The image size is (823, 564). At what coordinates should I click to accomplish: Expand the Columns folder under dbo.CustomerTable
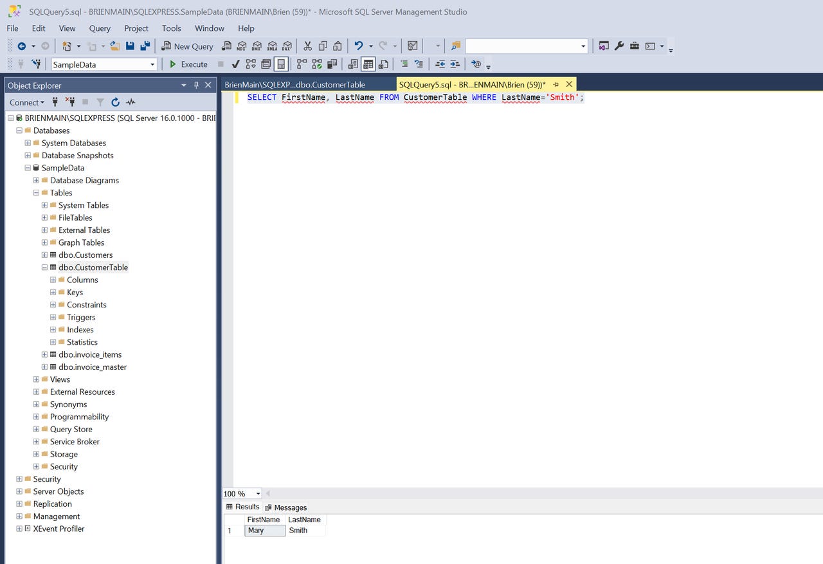pos(53,280)
